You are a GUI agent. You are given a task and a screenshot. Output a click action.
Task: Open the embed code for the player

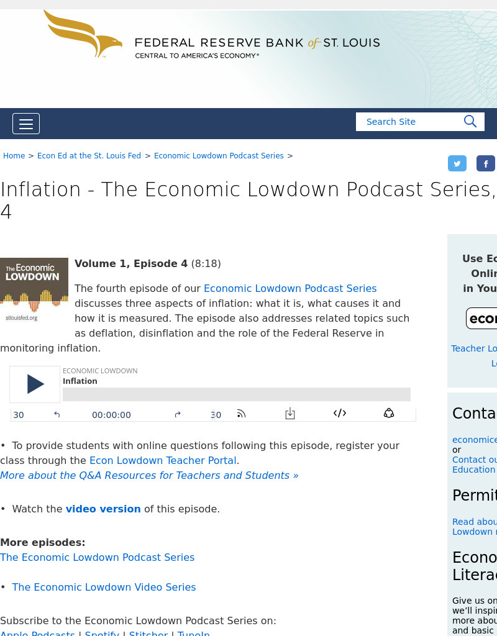click(x=340, y=412)
